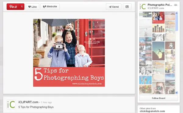Open the black-and-white children in hats thumbnail
Screen dimensions: 183x113
(x=145, y=71)
